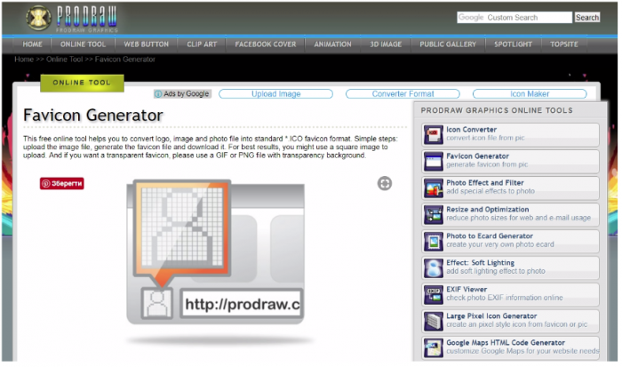
Task: Open the Icon Converter tool icon
Action: 433,134
